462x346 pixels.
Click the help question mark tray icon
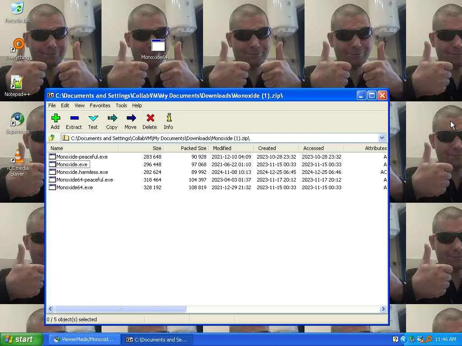click(x=395, y=339)
